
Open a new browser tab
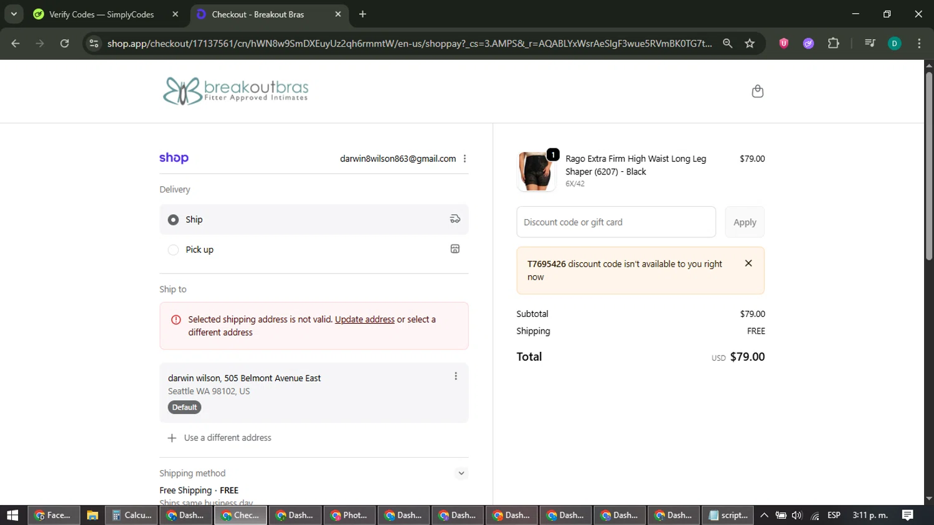coord(362,14)
